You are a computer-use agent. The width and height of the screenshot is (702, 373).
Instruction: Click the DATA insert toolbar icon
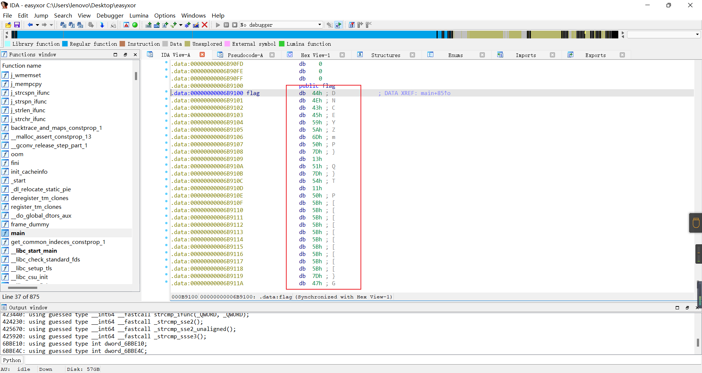157,25
